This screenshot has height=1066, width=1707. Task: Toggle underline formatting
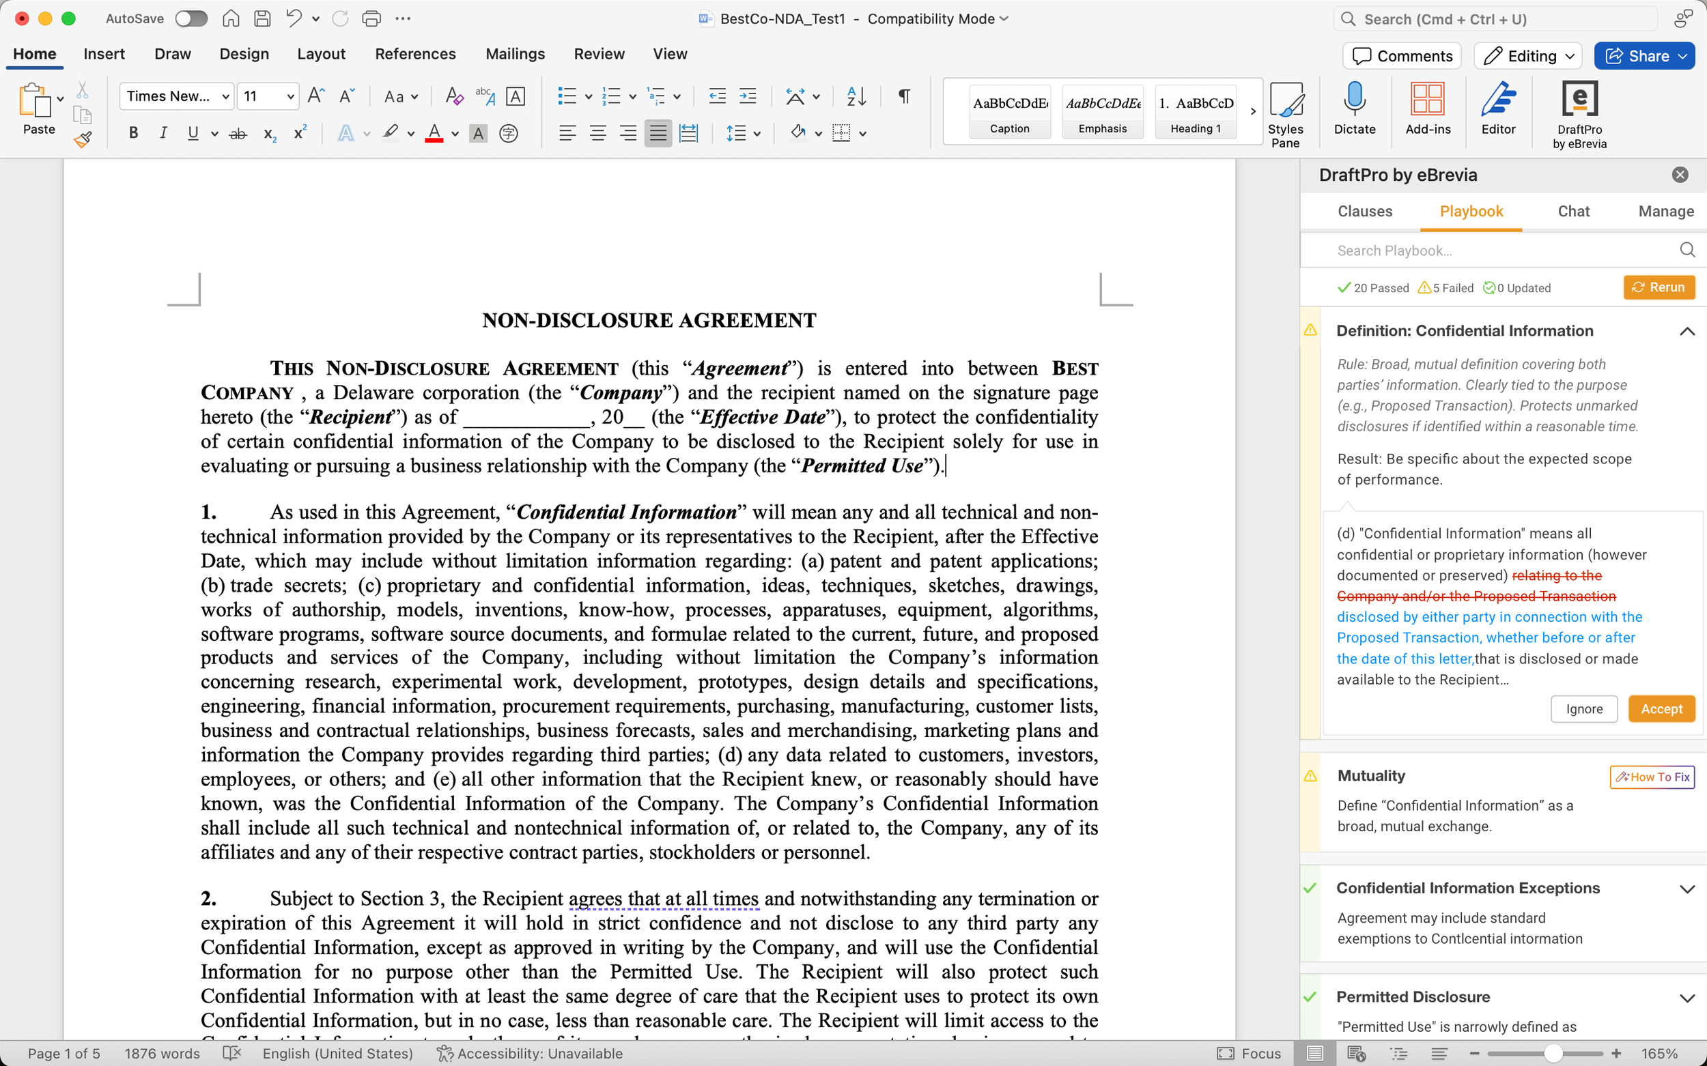click(193, 133)
